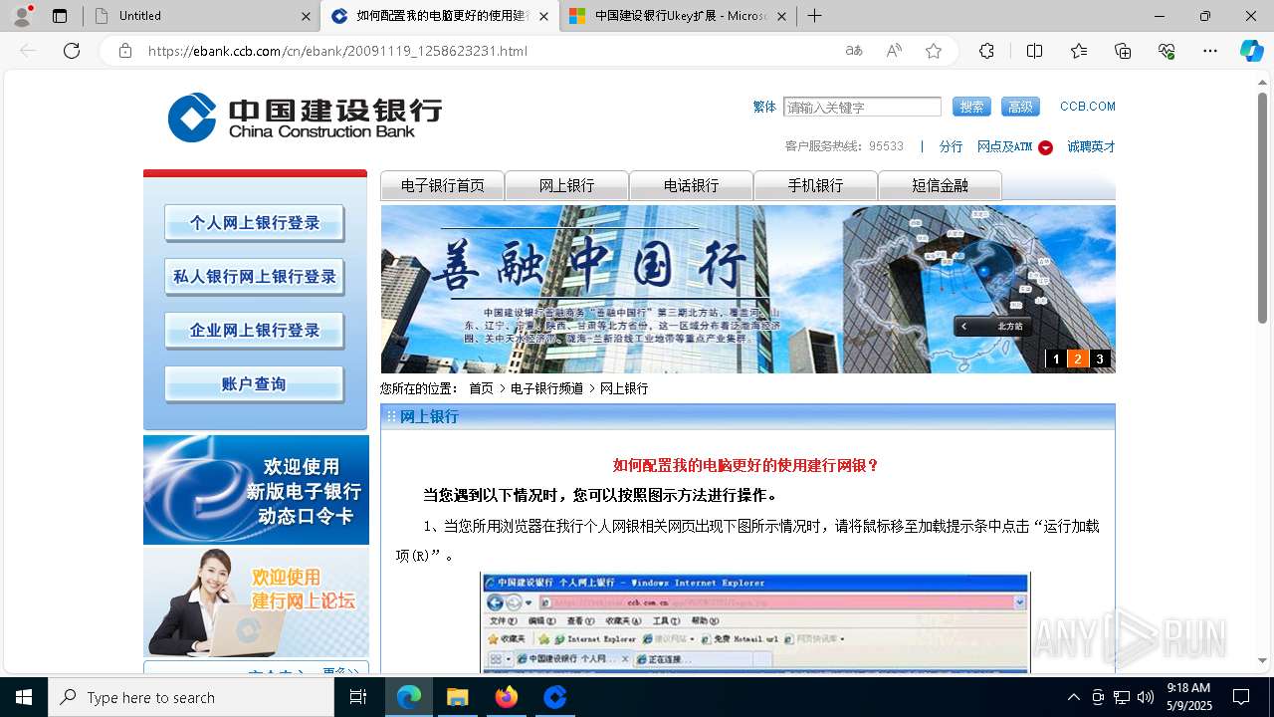
Task: Click the translate page icon
Action: click(x=854, y=51)
